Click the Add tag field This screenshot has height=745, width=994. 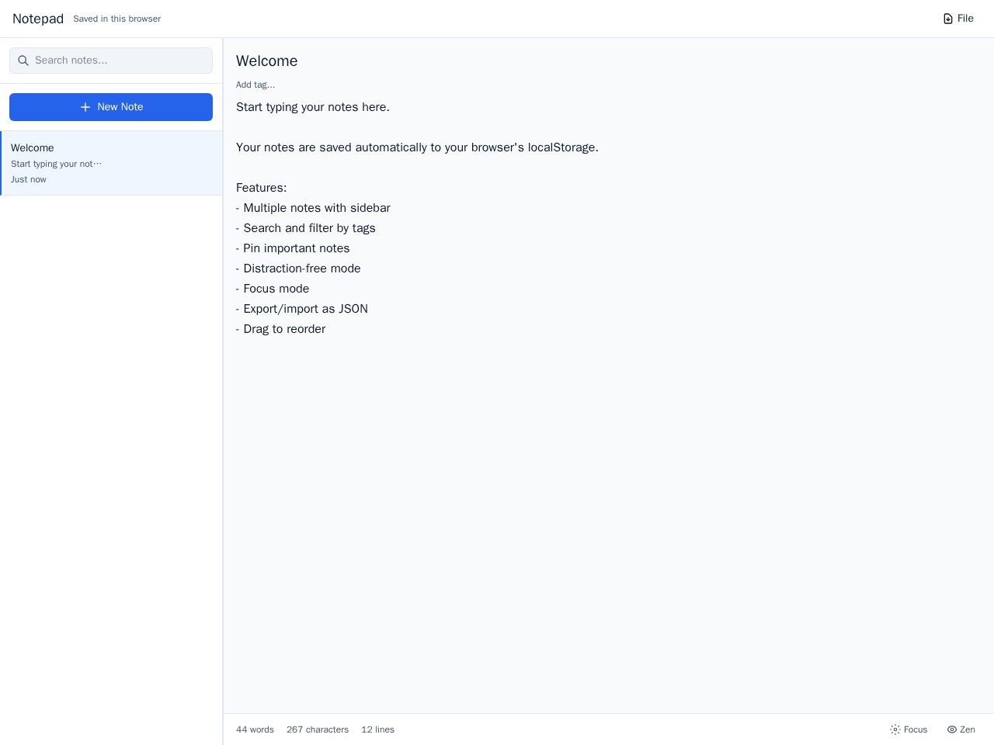click(x=255, y=85)
